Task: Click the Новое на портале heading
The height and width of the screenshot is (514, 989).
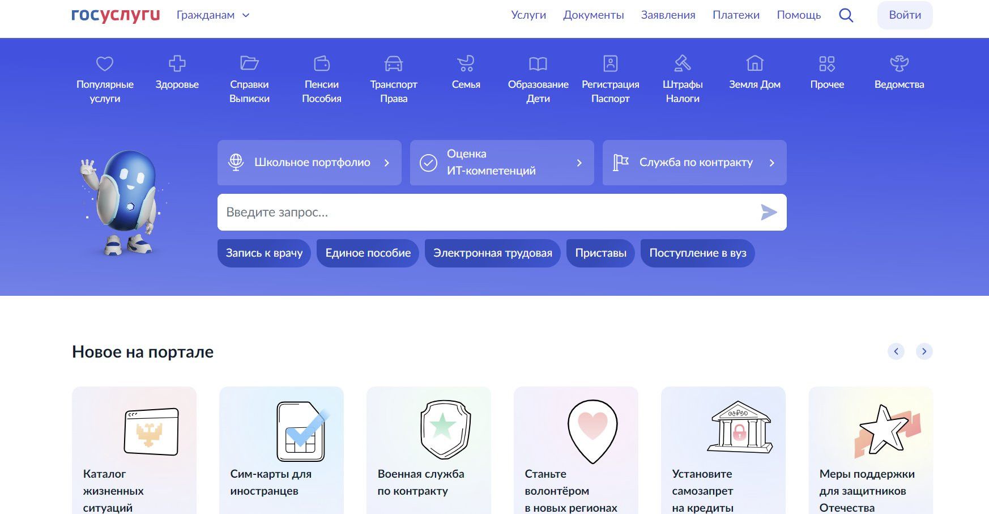Action: (x=143, y=352)
